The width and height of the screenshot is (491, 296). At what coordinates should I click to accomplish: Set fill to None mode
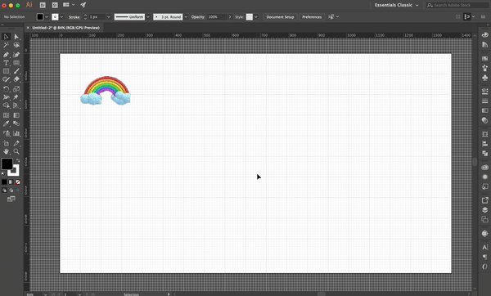(x=18, y=182)
